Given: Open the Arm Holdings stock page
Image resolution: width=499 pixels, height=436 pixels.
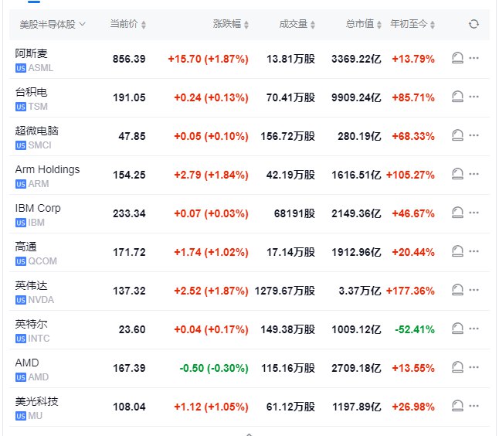Looking at the screenshot, I should (x=47, y=169).
